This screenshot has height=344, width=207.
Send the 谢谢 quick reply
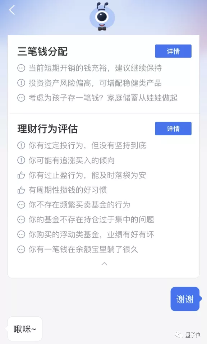click(x=185, y=299)
